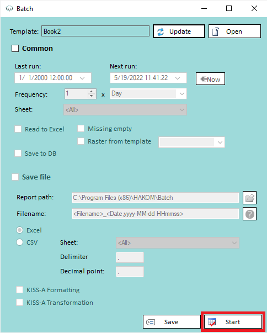Open the Last run date dropdown

pos(82,78)
